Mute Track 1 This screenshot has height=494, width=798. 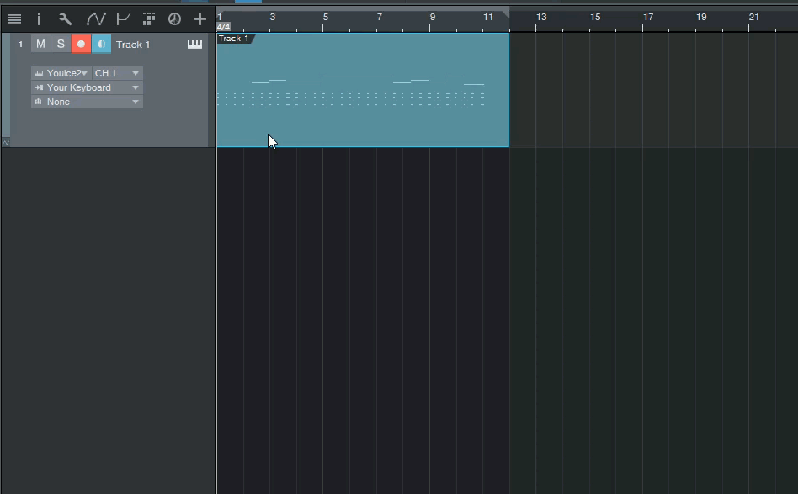pyautogui.click(x=40, y=44)
